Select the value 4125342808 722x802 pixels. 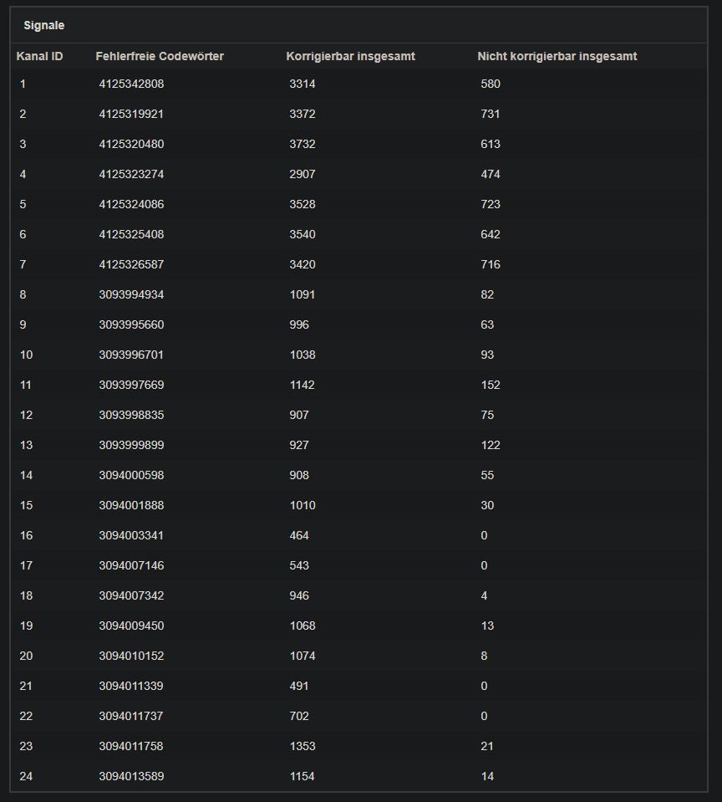tap(131, 84)
